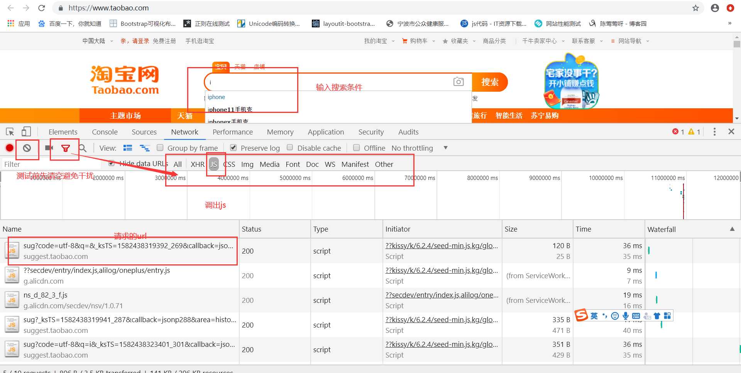Show more bookmarks with the chevron
The height and width of the screenshot is (373, 741).
[x=729, y=23]
